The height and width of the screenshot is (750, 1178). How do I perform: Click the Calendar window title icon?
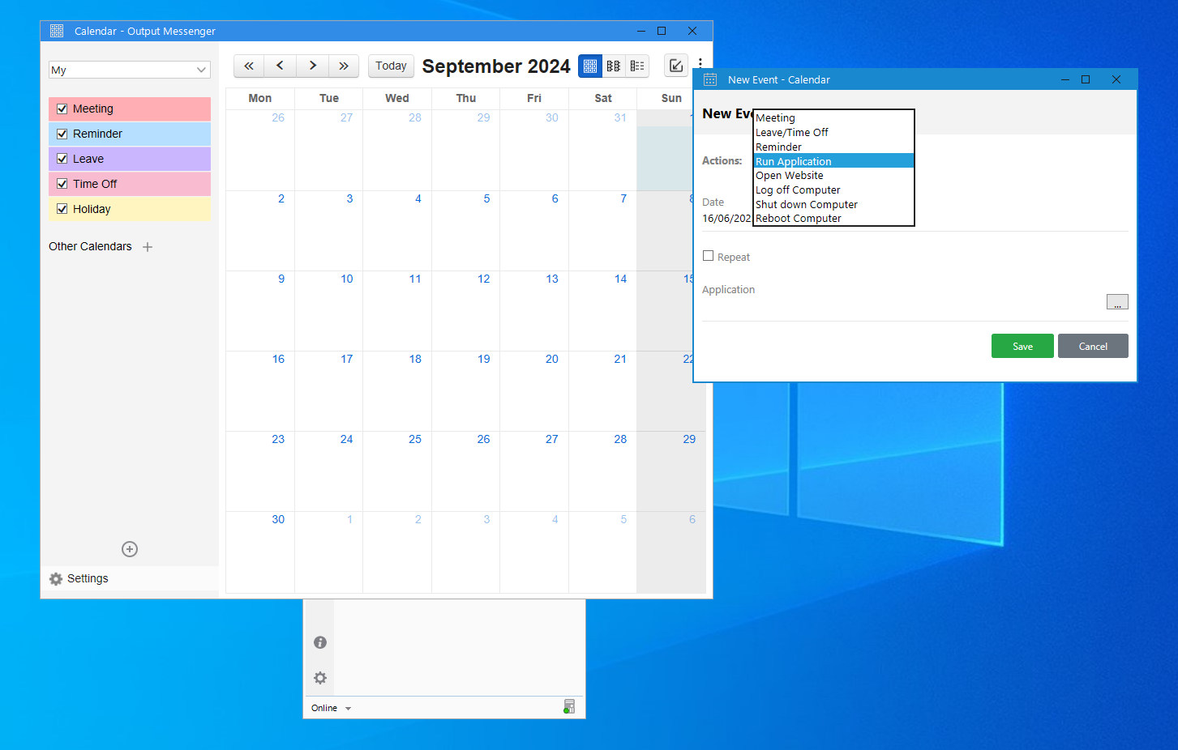click(57, 31)
